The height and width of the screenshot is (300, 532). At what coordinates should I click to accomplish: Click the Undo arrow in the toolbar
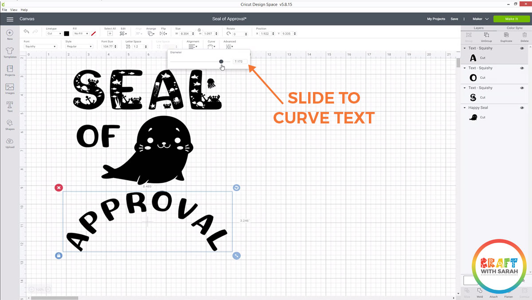click(25, 31)
